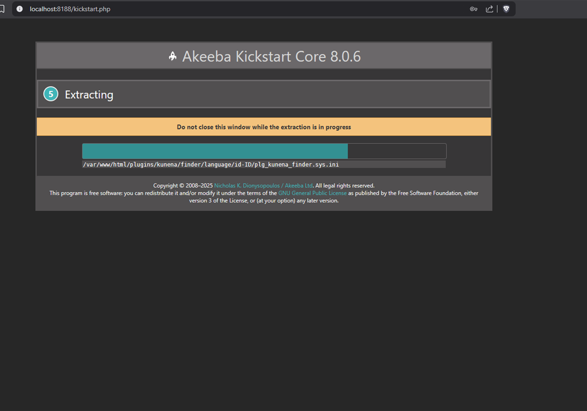The height and width of the screenshot is (411, 587).
Task: Click the empty bar below the Kickstart title
Action: [264, 74]
